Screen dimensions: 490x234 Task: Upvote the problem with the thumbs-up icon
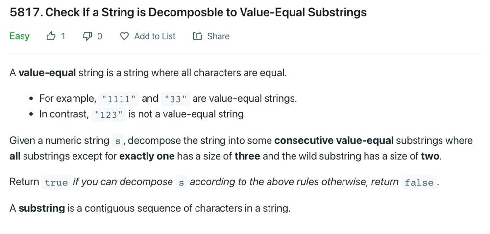(50, 36)
